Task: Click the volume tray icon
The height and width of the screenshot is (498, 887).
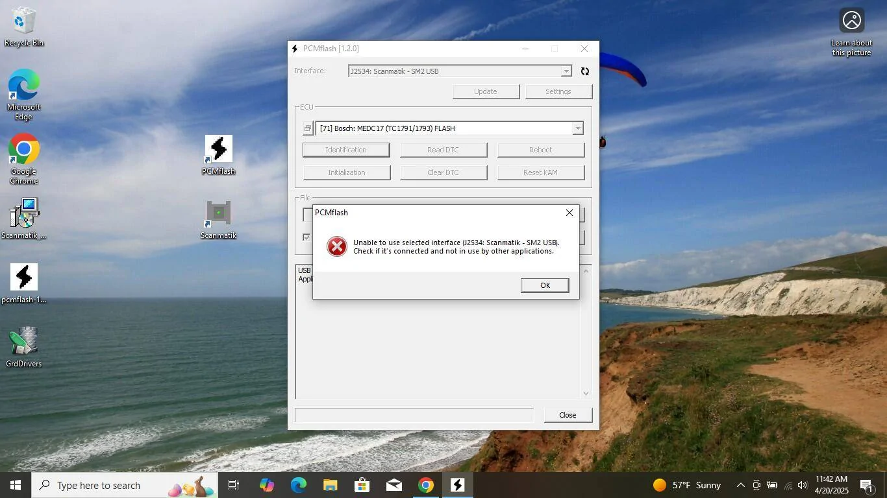Action: (803, 485)
